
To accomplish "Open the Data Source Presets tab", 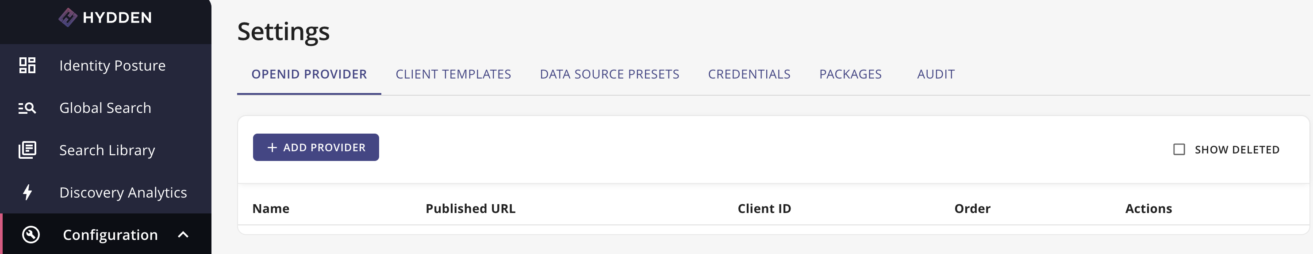I will pyautogui.click(x=610, y=74).
